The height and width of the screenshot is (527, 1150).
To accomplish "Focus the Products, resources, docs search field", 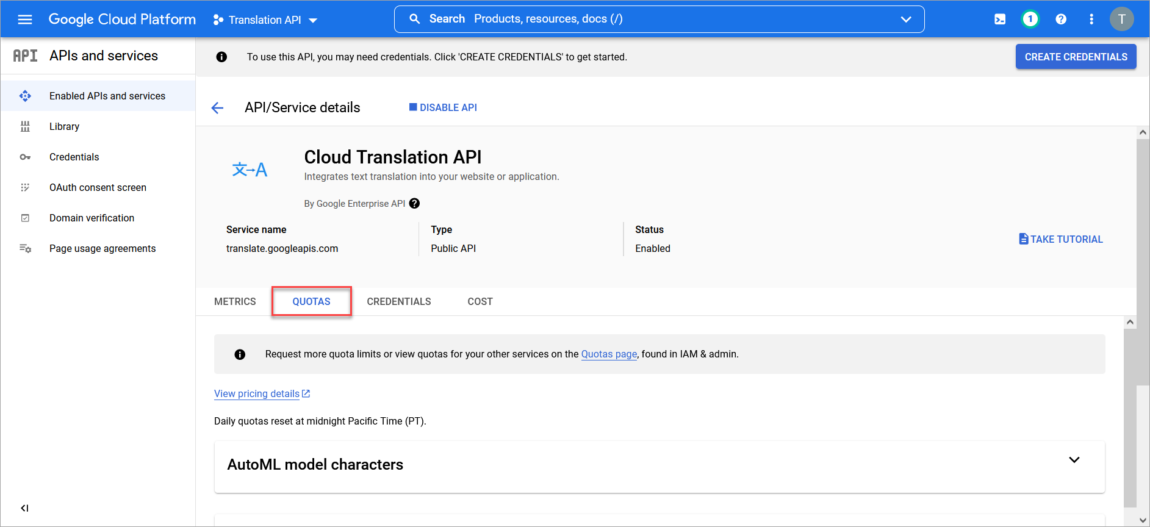I will point(659,19).
